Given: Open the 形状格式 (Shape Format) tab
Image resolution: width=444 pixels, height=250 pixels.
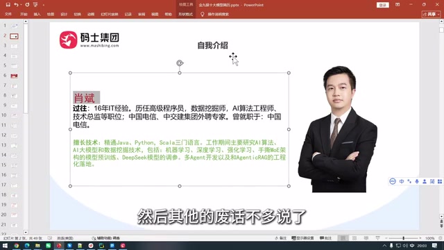Looking at the screenshot, I should pyautogui.click(x=185, y=14).
